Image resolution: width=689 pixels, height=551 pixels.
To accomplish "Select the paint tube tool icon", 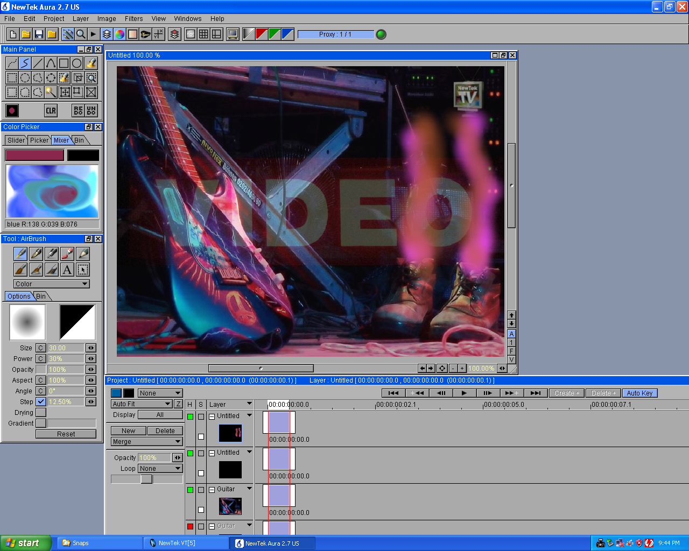I will click(x=67, y=253).
